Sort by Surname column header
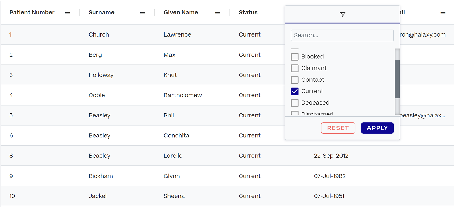 101,12
